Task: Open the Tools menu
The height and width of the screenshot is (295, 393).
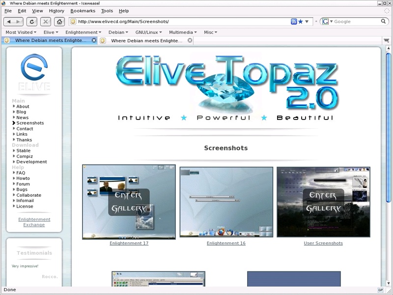Action: [x=107, y=11]
